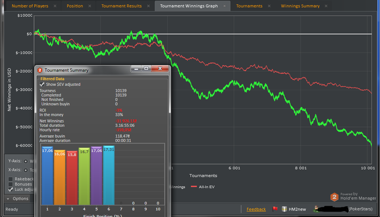Viewport: 380px width, 217px height.
Task: Click the Tournaments x-axis title
Action: (x=203, y=176)
